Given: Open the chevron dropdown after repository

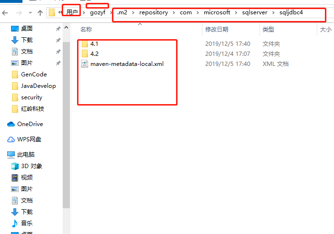Looking at the screenshot, I should click(174, 13).
